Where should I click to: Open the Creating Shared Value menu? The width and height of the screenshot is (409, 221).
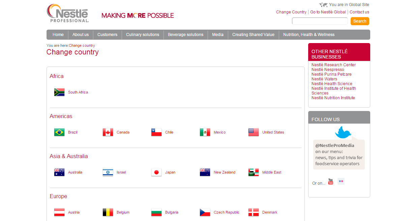point(253,35)
